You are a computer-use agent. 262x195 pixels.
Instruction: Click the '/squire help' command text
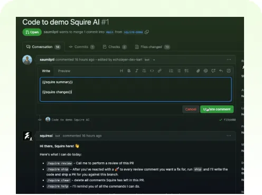58,186
